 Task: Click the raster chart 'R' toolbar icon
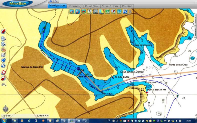[89, 11]
